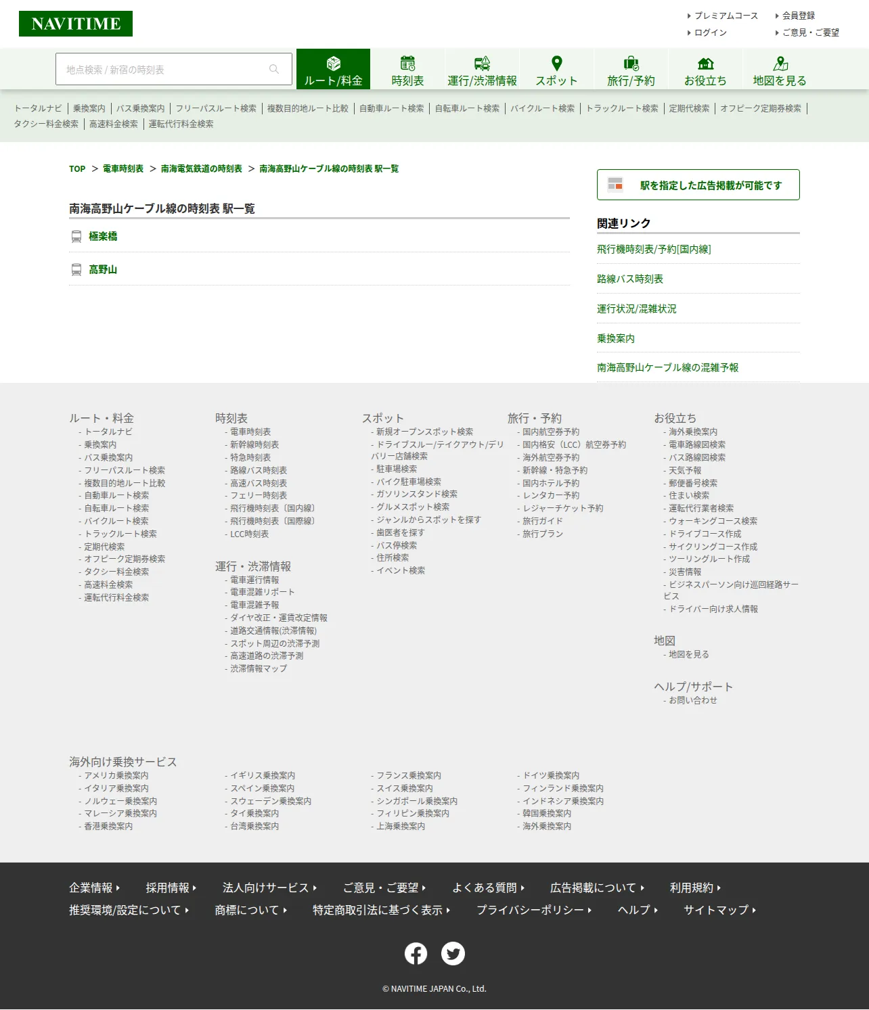
Task: Click the 地図を見る map icon
Action: 780,64
